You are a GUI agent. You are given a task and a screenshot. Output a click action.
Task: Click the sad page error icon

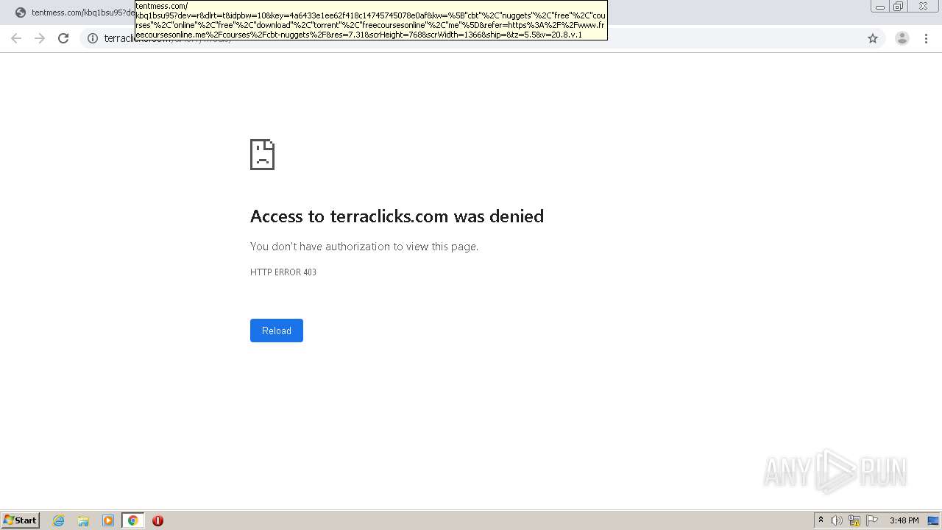point(262,155)
